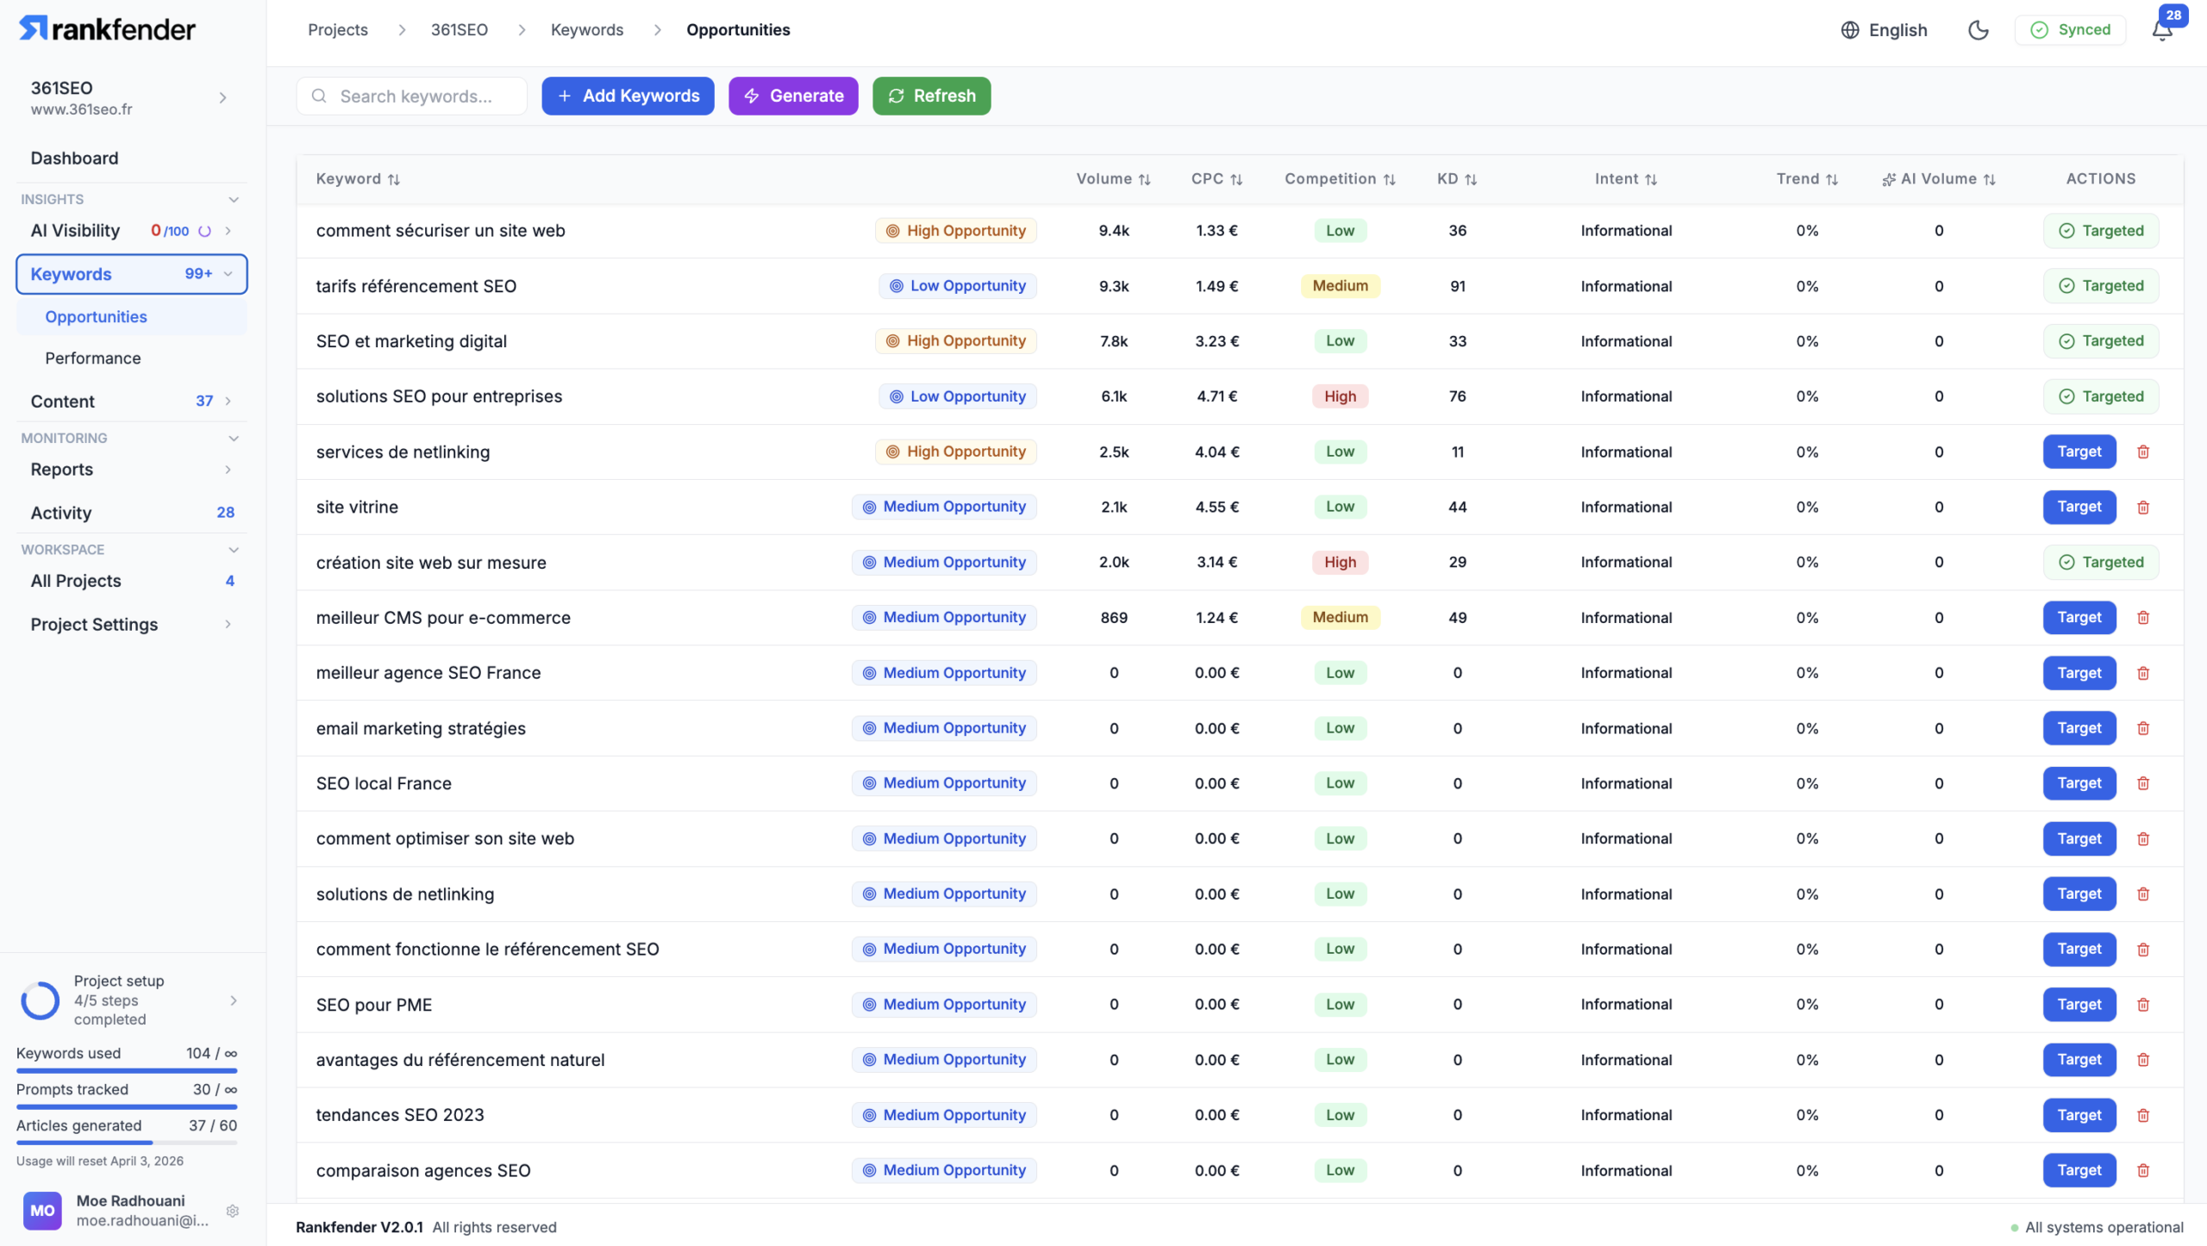Open user settings gear icon
This screenshot has width=2207, height=1246.
point(232,1211)
